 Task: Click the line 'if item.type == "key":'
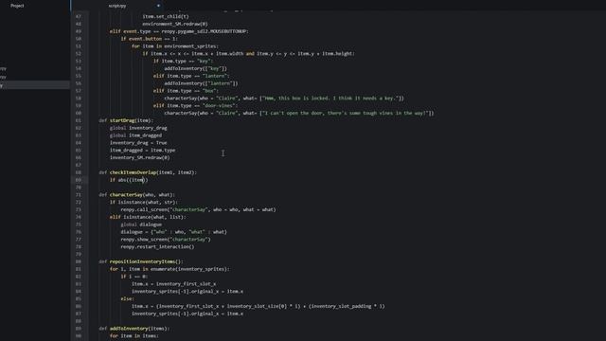183,61
